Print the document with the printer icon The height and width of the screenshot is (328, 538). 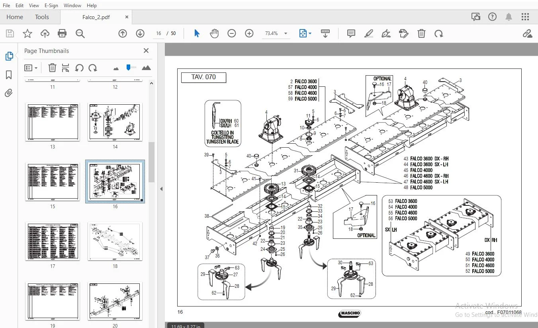[x=62, y=33]
